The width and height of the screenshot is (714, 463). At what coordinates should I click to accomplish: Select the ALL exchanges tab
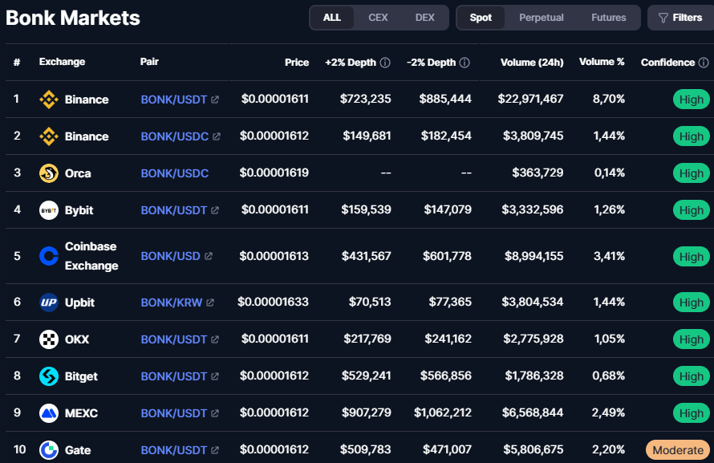tap(332, 18)
